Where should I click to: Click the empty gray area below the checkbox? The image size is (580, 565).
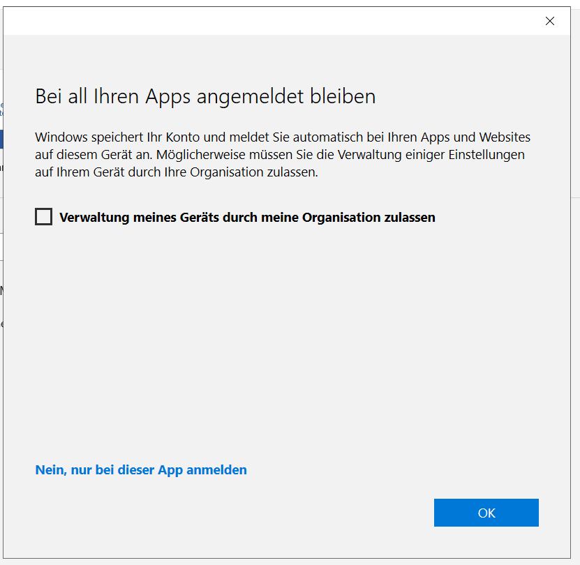pos(279,335)
